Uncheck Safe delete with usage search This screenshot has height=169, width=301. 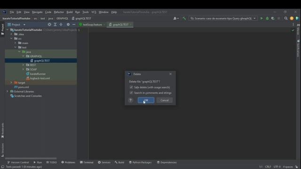tap(131, 87)
